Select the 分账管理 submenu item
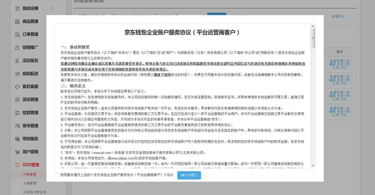The image size is (375, 195). 30,175
